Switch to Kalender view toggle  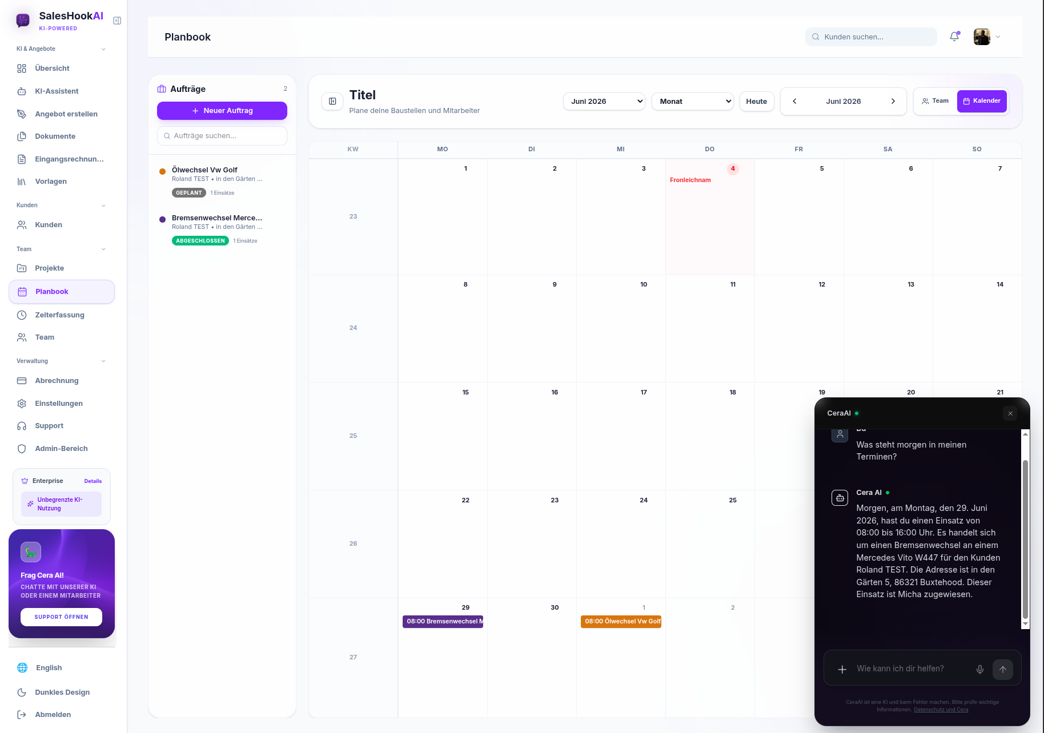tap(982, 101)
